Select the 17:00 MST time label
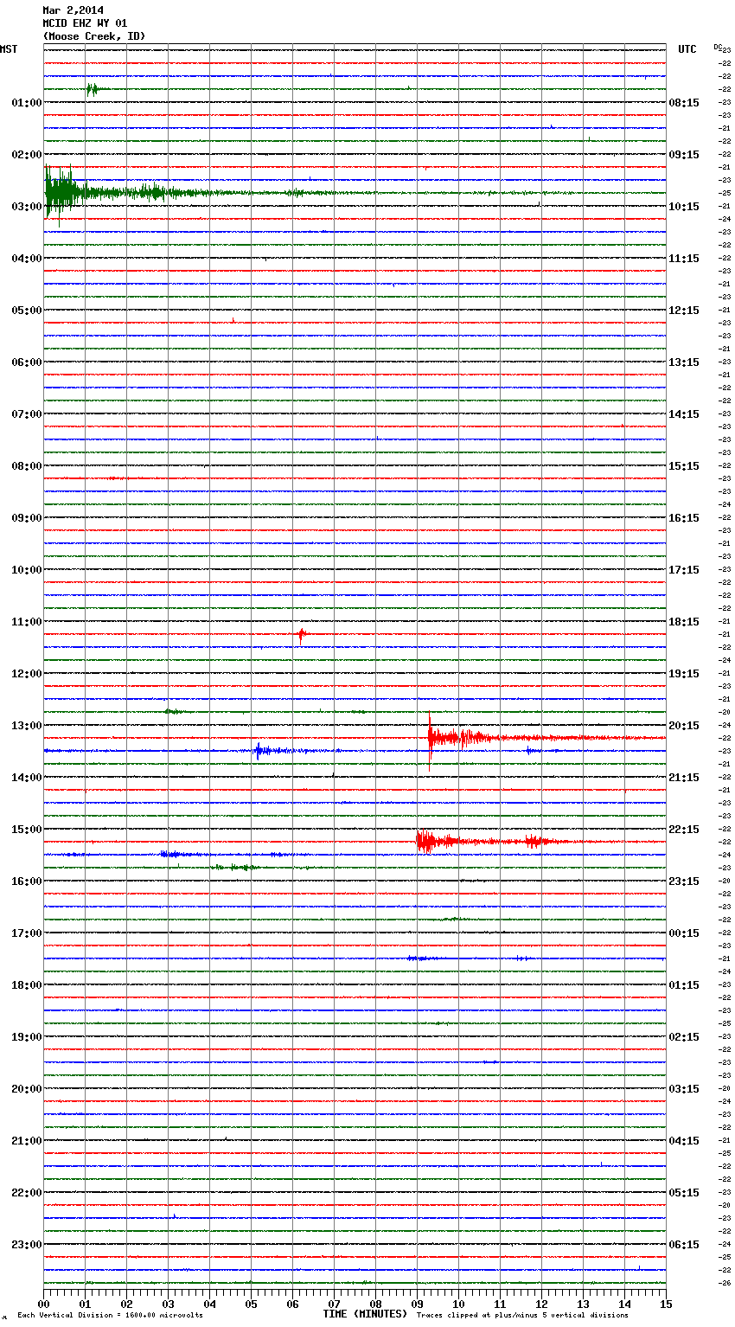 tap(26, 933)
